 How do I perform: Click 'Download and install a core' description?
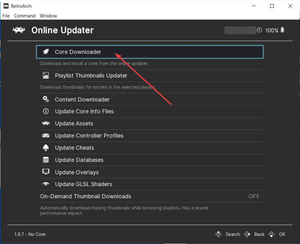pos(94,63)
